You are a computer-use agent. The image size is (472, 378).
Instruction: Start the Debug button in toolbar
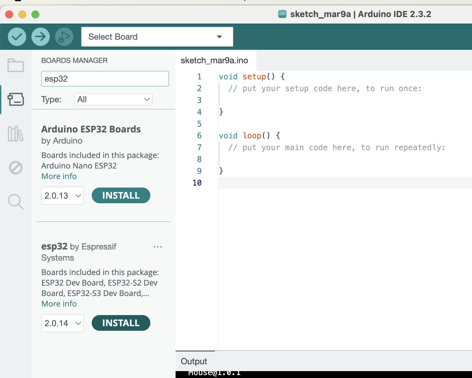(x=64, y=37)
